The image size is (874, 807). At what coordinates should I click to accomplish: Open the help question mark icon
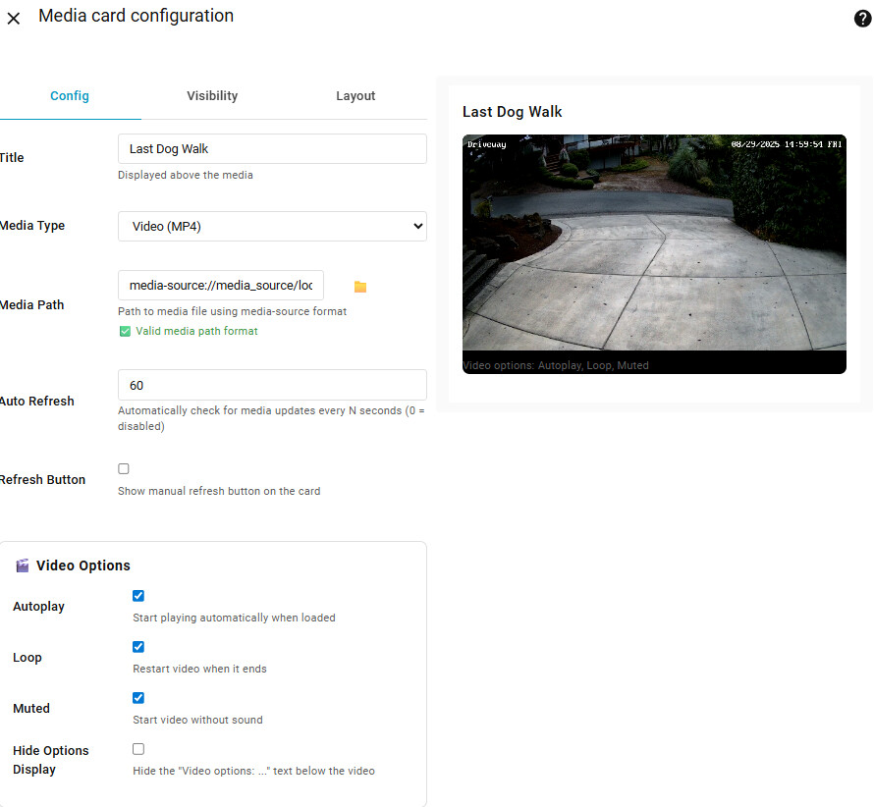[862, 19]
